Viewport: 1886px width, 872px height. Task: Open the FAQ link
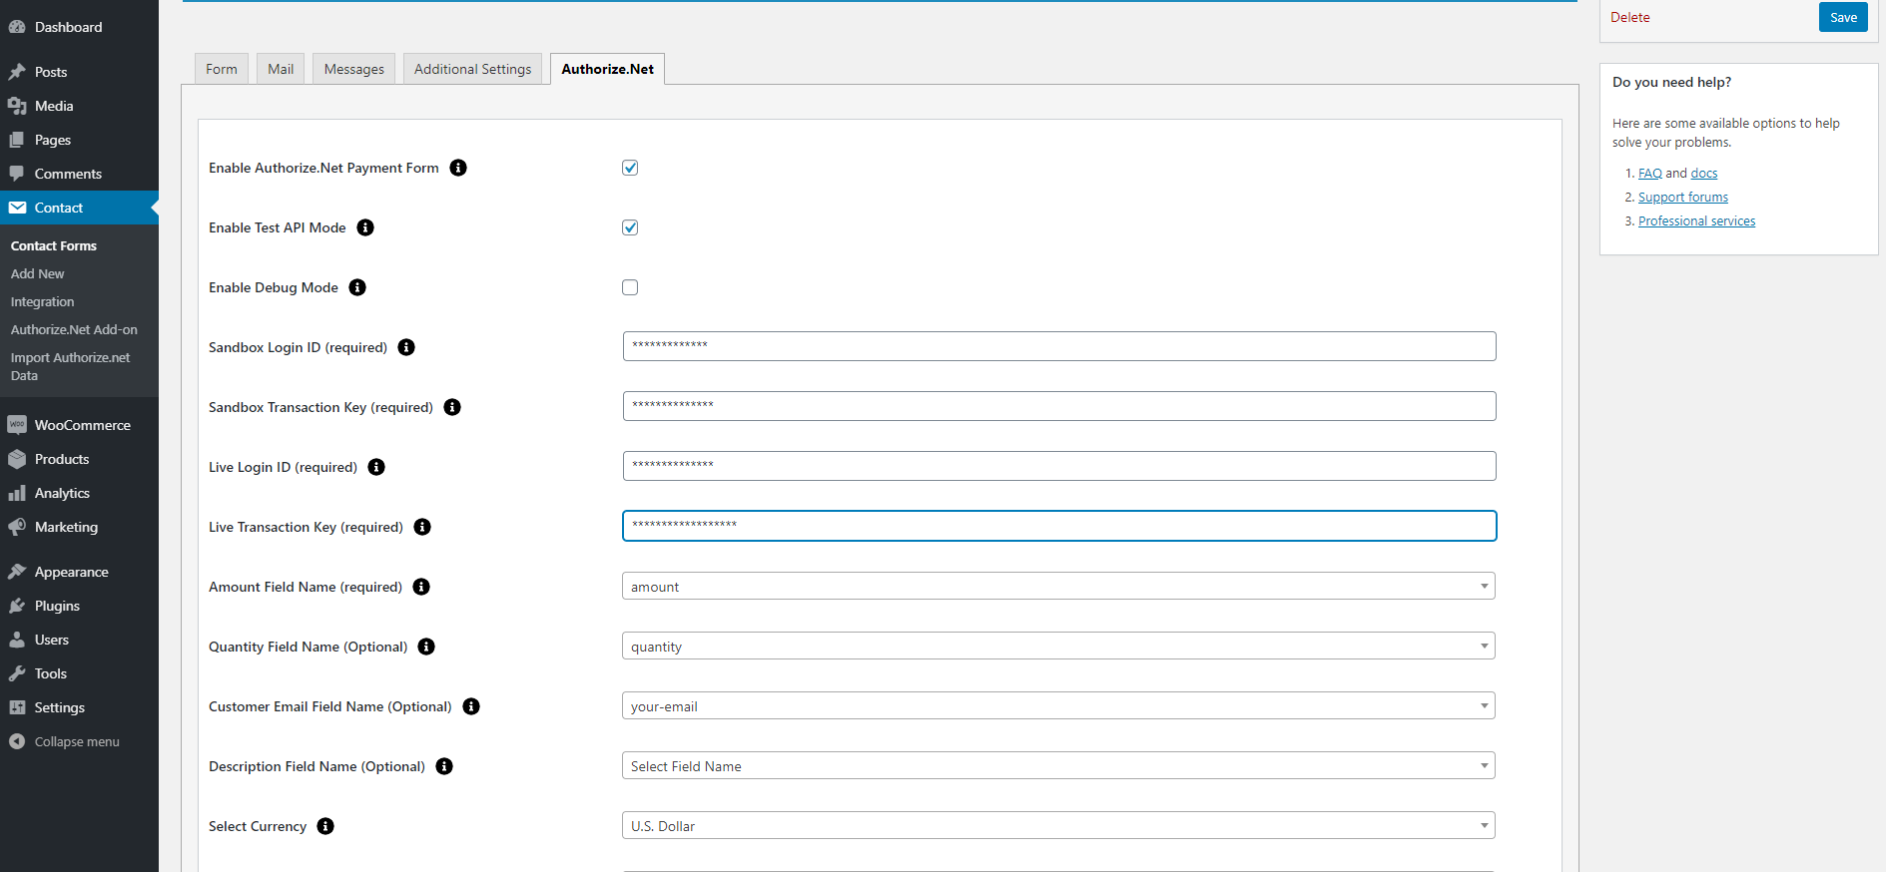(x=1650, y=174)
